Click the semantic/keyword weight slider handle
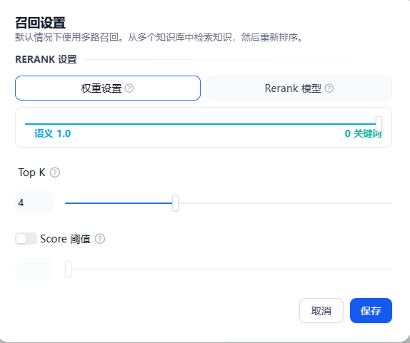The height and width of the screenshot is (343, 410). coord(379,124)
